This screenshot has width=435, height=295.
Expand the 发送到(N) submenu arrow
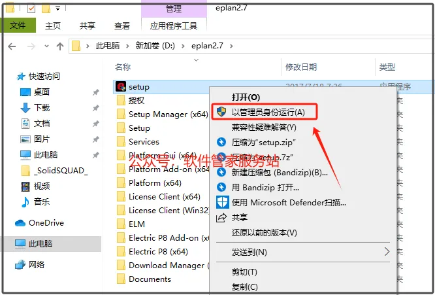[387, 252]
